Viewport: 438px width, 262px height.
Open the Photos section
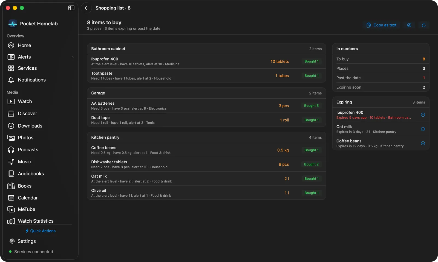click(x=40, y=138)
